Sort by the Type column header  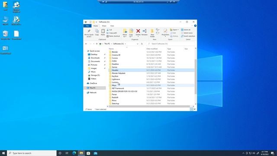click(169, 49)
